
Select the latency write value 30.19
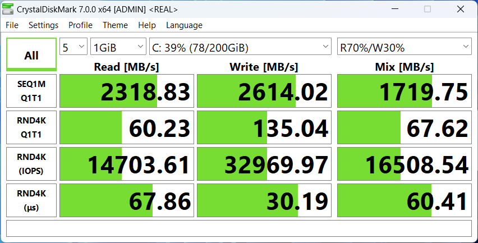pyautogui.click(x=264, y=200)
